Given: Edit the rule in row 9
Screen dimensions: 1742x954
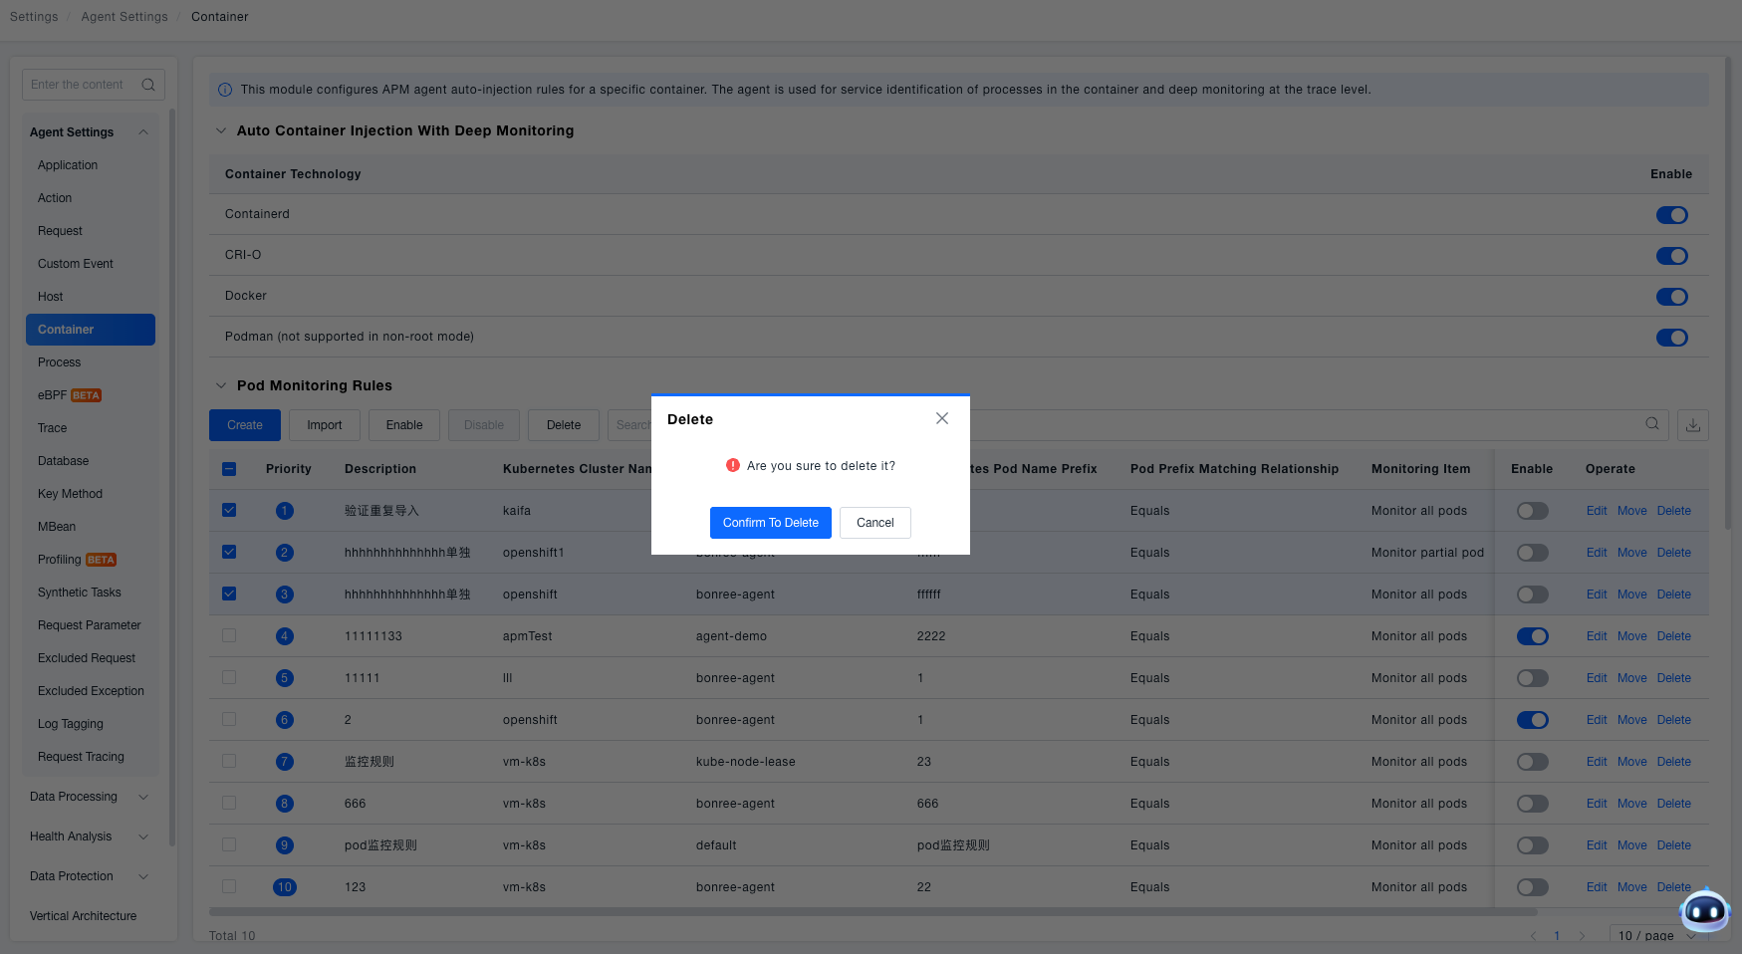Looking at the screenshot, I should click(1597, 845).
